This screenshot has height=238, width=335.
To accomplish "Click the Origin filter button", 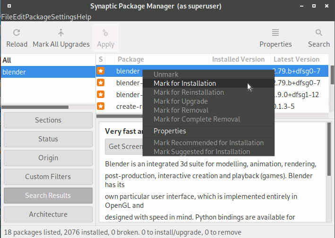I will pos(48,158).
